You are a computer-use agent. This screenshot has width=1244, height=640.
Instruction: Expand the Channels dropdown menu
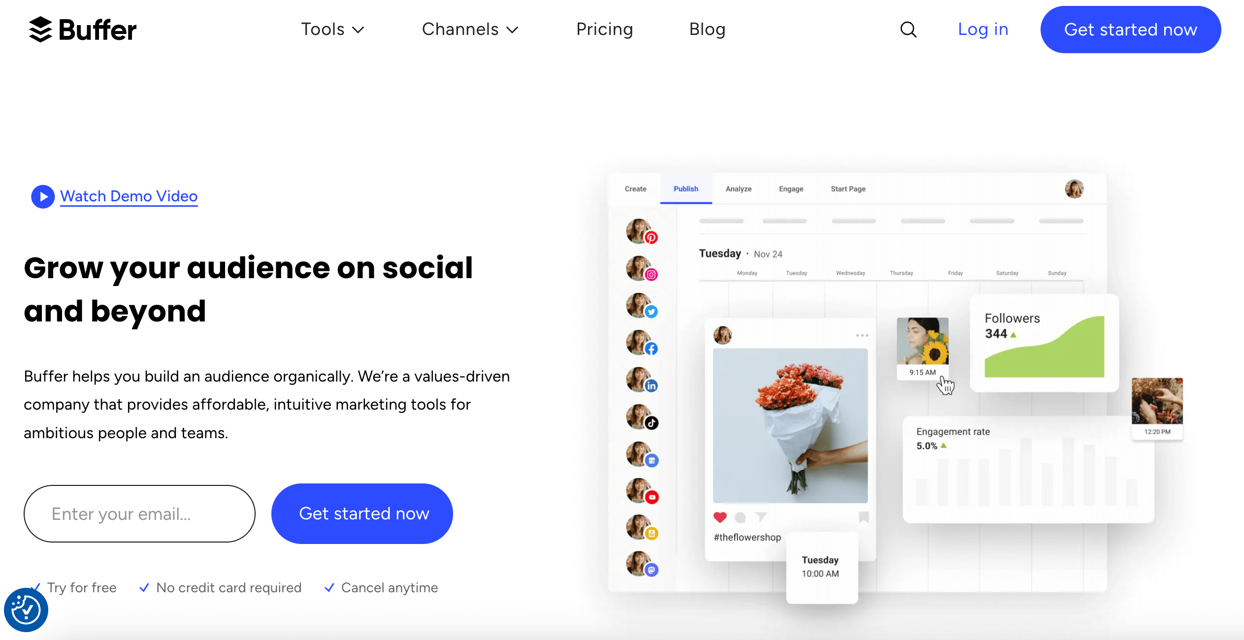click(470, 30)
